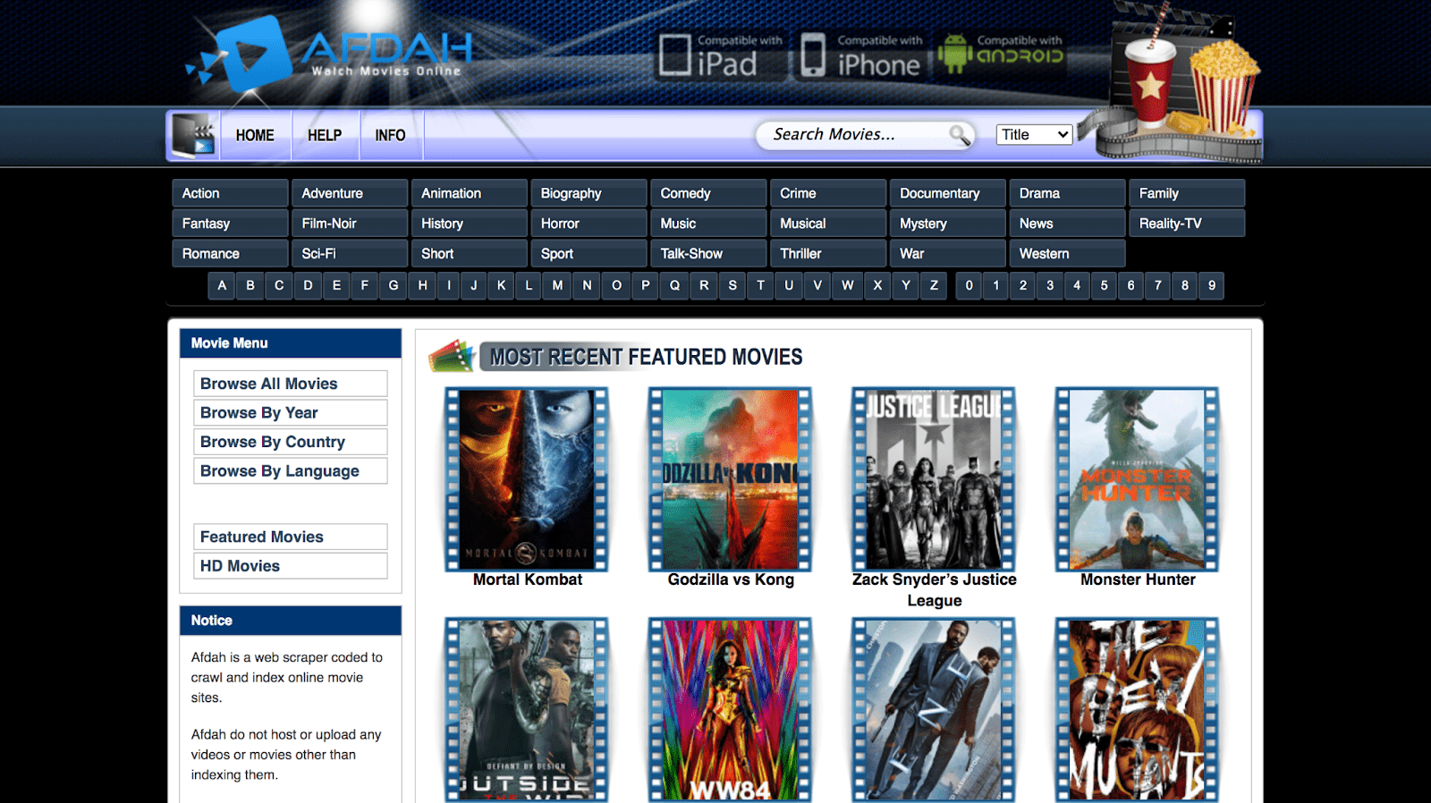
Task: Filter movies by letter M
Action: point(557,285)
